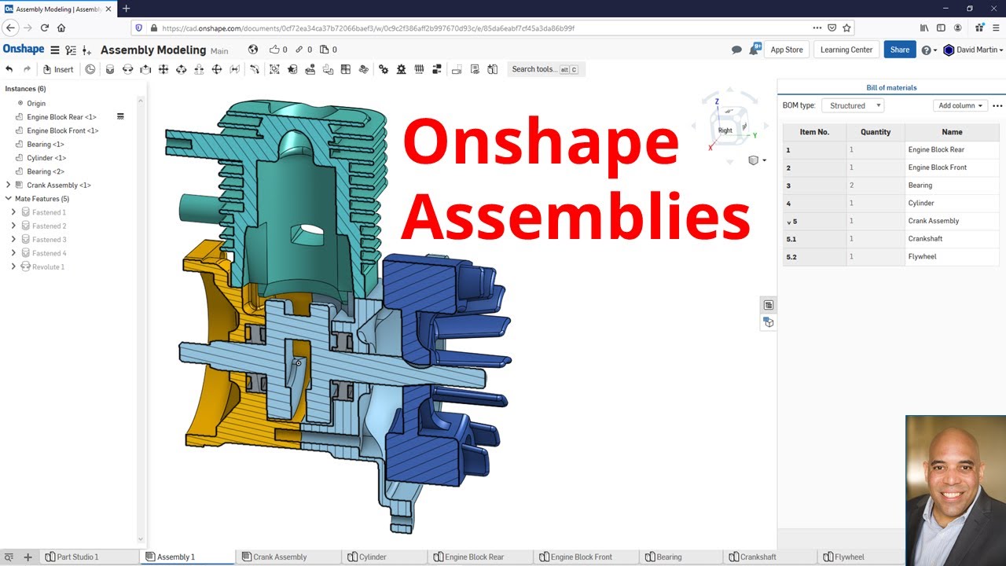
Task: Click the clock icon next to Insert
Action: [x=90, y=69]
